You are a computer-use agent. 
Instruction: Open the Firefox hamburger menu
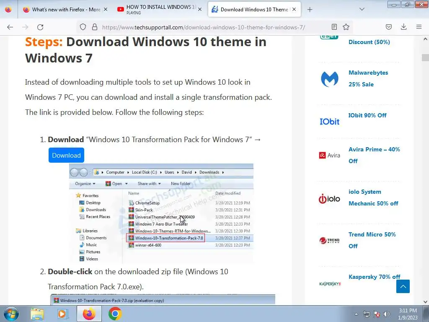[419, 27]
